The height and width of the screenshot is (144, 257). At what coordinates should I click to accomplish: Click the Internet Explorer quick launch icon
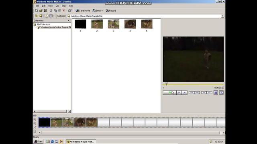pyautogui.click(x=52, y=142)
